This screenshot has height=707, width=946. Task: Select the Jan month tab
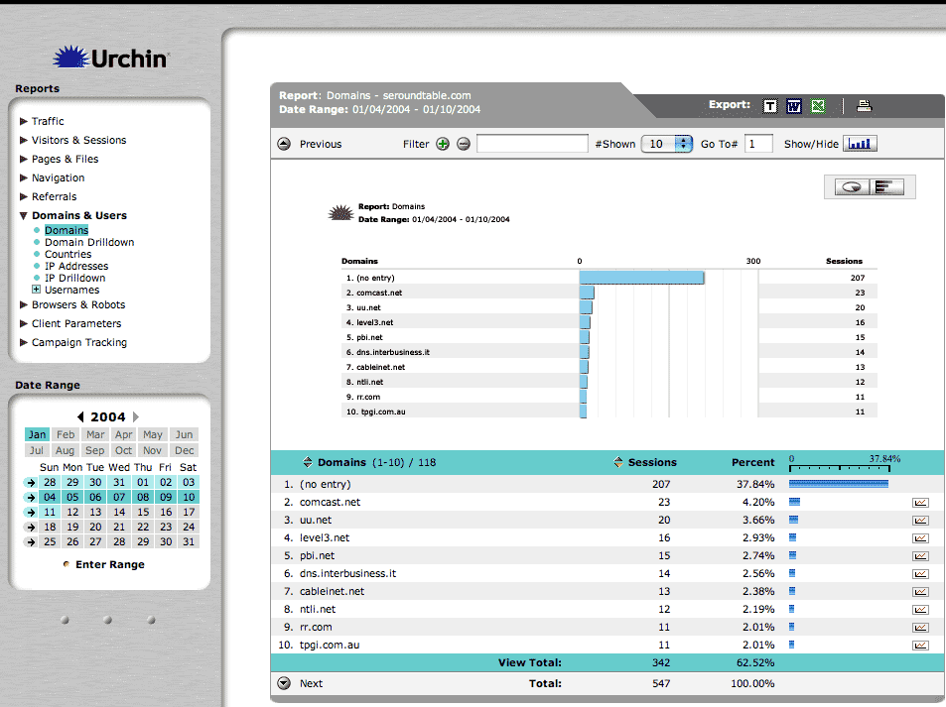click(x=37, y=434)
